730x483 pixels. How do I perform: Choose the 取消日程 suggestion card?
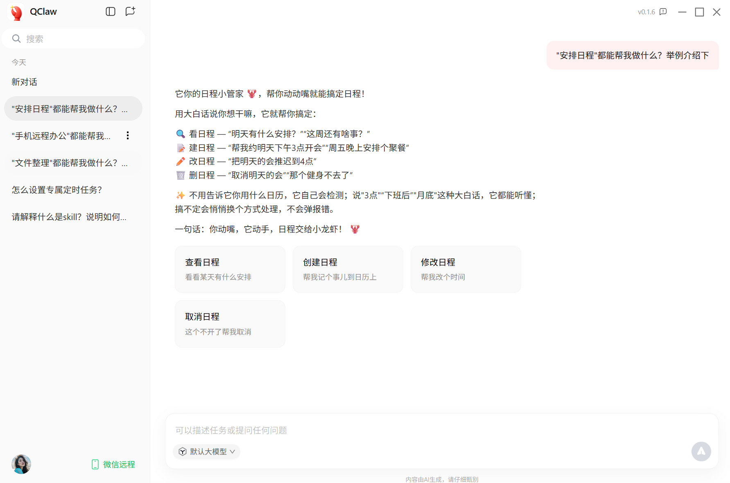[x=230, y=324]
